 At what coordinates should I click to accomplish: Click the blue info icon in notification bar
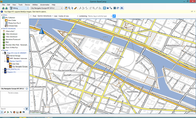(2, 12)
